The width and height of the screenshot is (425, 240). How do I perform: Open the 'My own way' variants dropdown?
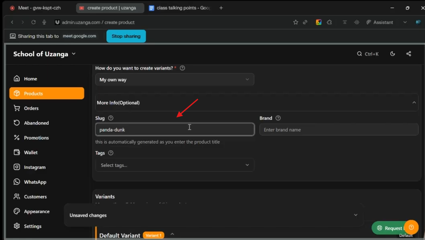tap(175, 80)
